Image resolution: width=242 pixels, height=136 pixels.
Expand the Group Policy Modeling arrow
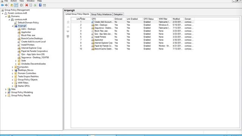pyautogui.click(x=6, y=93)
